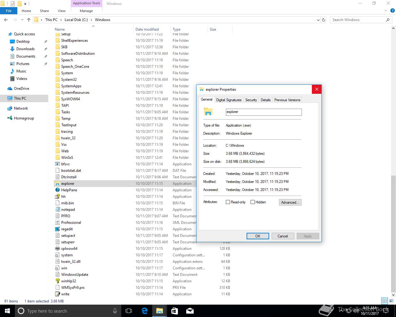Expand address bar history dropdown
This screenshot has height=317, width=396.
[318, 20]
